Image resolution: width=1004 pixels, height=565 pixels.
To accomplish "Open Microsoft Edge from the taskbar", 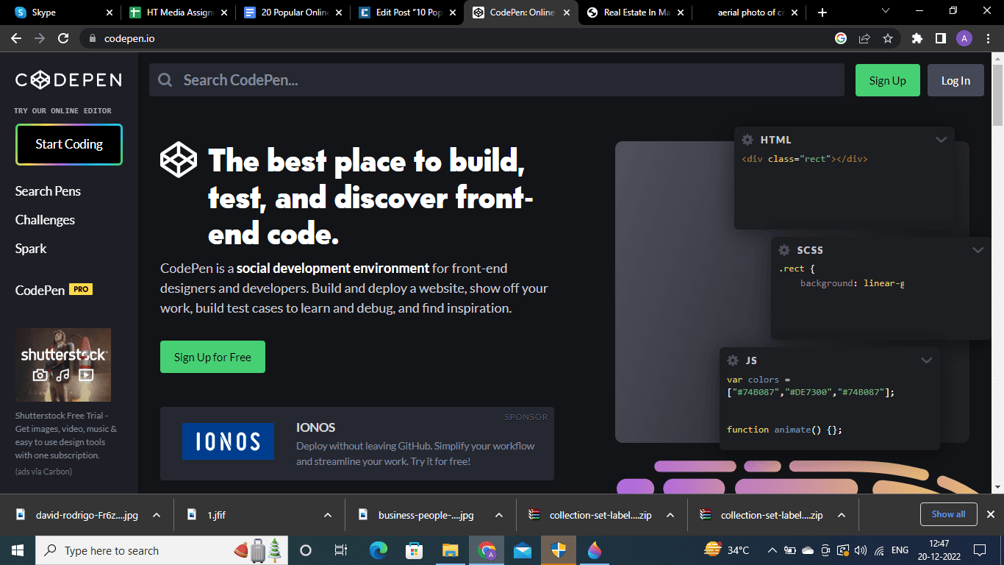I will (379, 550).
